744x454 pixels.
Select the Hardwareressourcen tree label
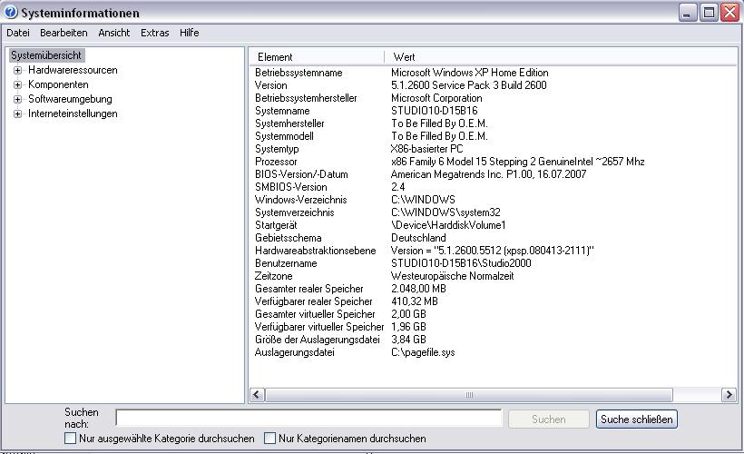[73, 70]
